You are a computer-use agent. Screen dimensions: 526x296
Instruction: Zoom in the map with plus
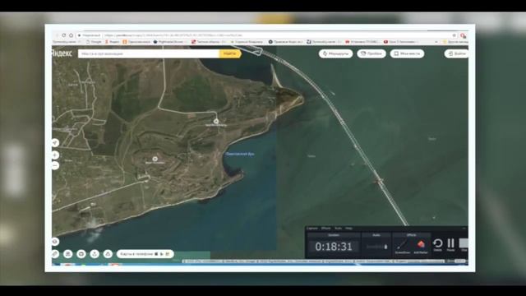point(55,155)
